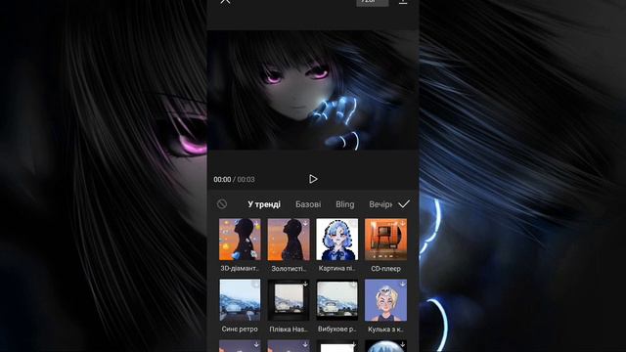Apply the Картина пі.. effect thumbnail
This screenshot has width=626, height=352.
pyautogui.click(x=336, y=239)
